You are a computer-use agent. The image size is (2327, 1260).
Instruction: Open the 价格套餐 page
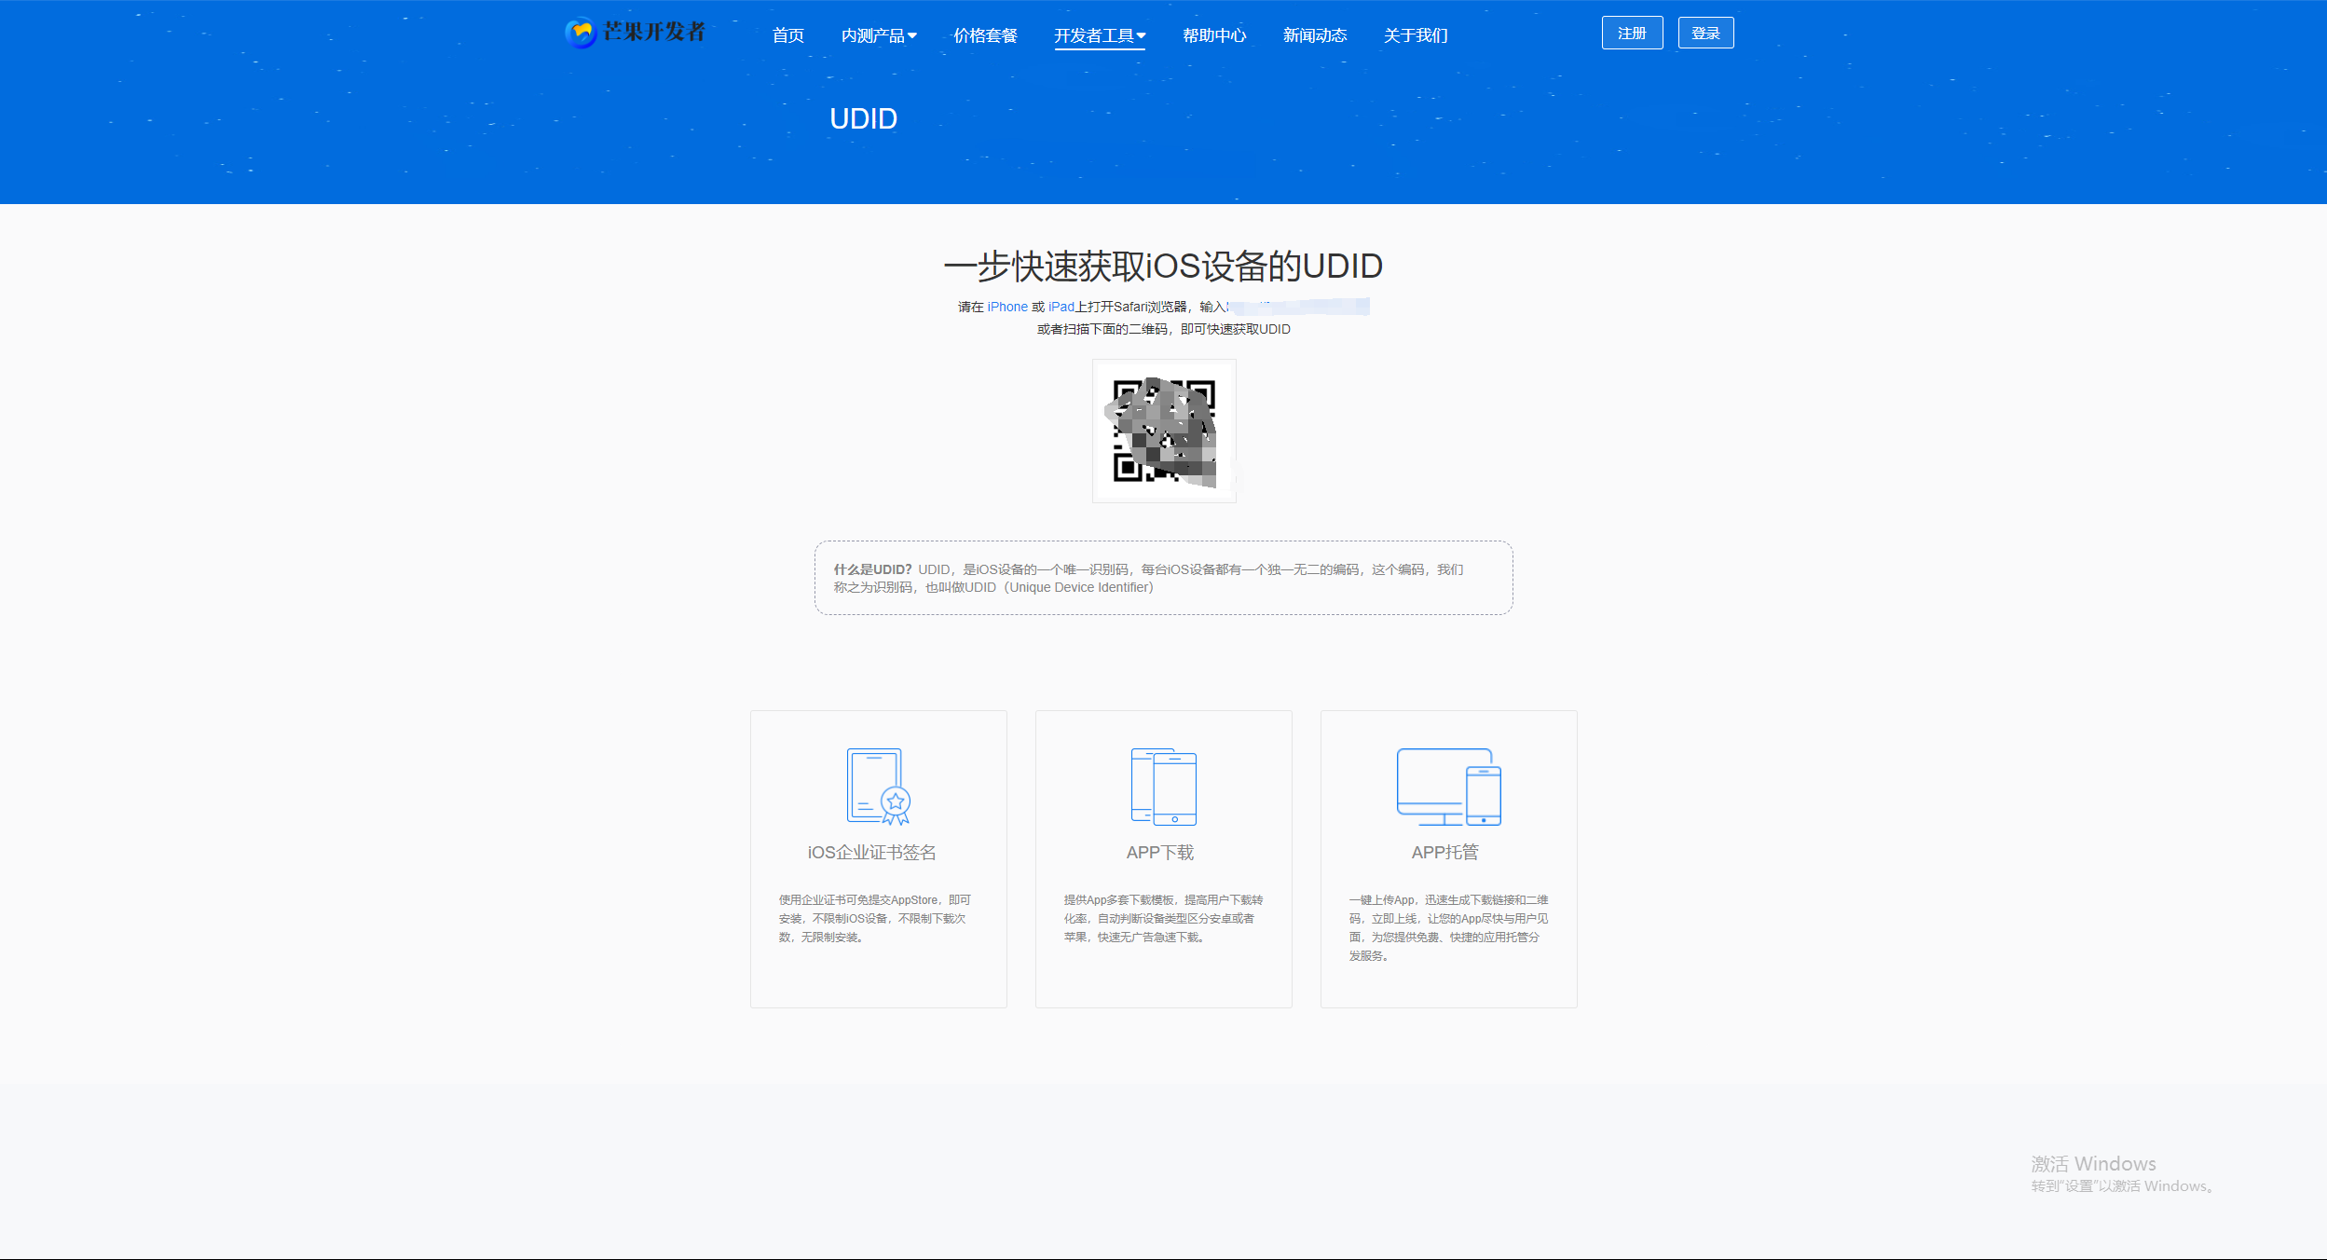point(985,35)
